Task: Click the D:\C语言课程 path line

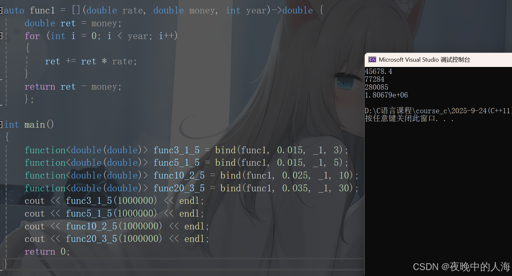Action: pos(438,111)
